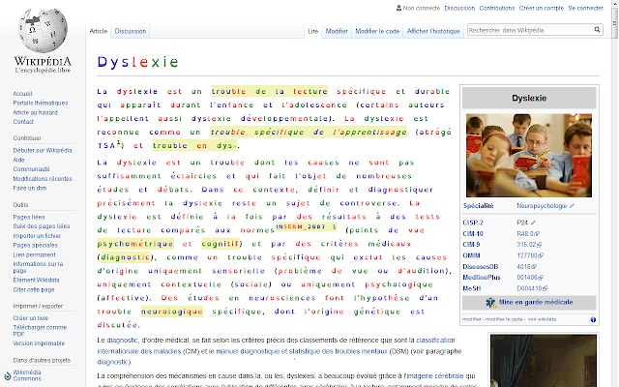Click the INSERM_2007 1 reference note
Screen dimensions: 619x387
(x=306, y=226)
